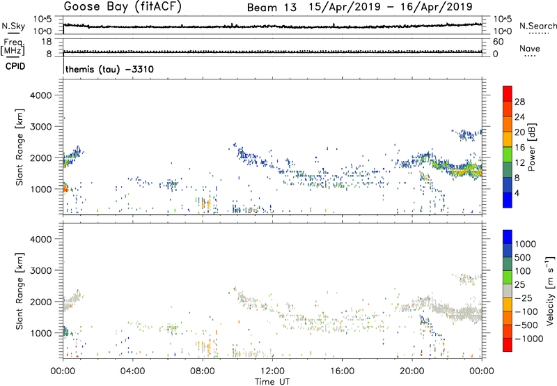Viewport: 557px width, 386px height.
Task: Click the Goose Bay (fitACF) title
Action: click(x=123, y=6)
